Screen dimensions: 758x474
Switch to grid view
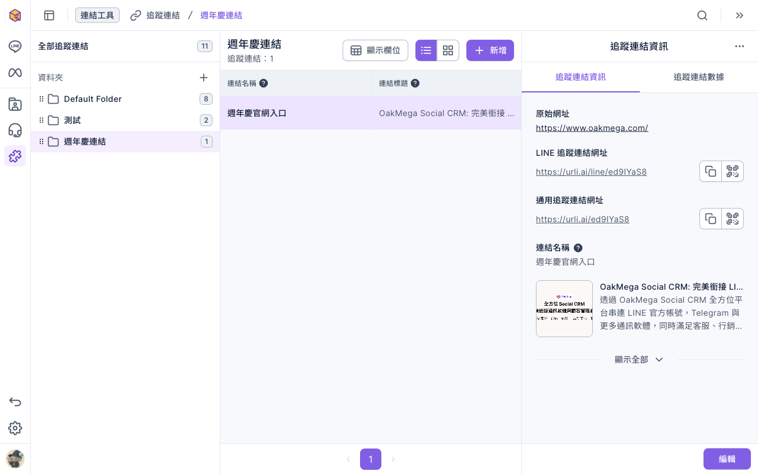tap(448, 50)
